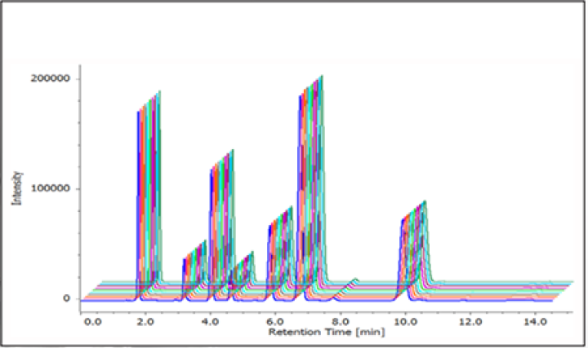Screen dimensions: 588x348
Task: Select the 100000 tick label on y-axis
Action: click(x=51, y=189)
